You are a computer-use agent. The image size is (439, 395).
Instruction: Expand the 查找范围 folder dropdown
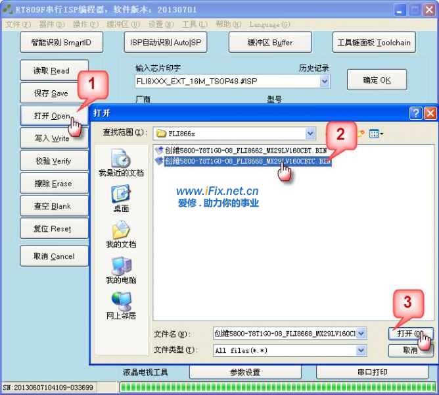310,133
